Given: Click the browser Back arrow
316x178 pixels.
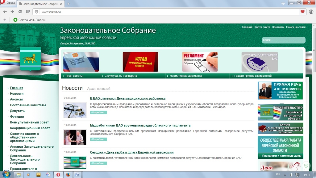Looking at the screenshot, I should click(x=5, y=12).
